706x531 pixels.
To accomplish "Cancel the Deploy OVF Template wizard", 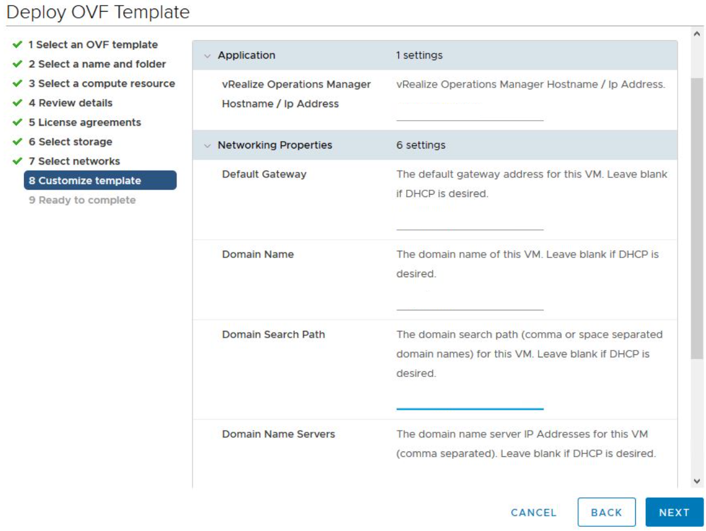I will 533,513.
